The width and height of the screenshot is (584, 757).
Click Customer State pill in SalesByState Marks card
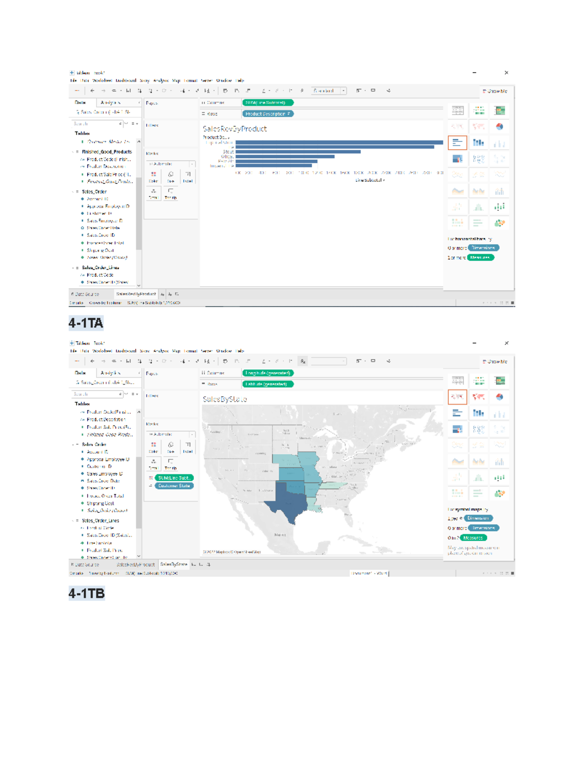[174, 486]
